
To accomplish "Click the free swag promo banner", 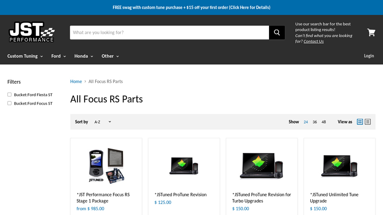I will click(x=191, y=7).
